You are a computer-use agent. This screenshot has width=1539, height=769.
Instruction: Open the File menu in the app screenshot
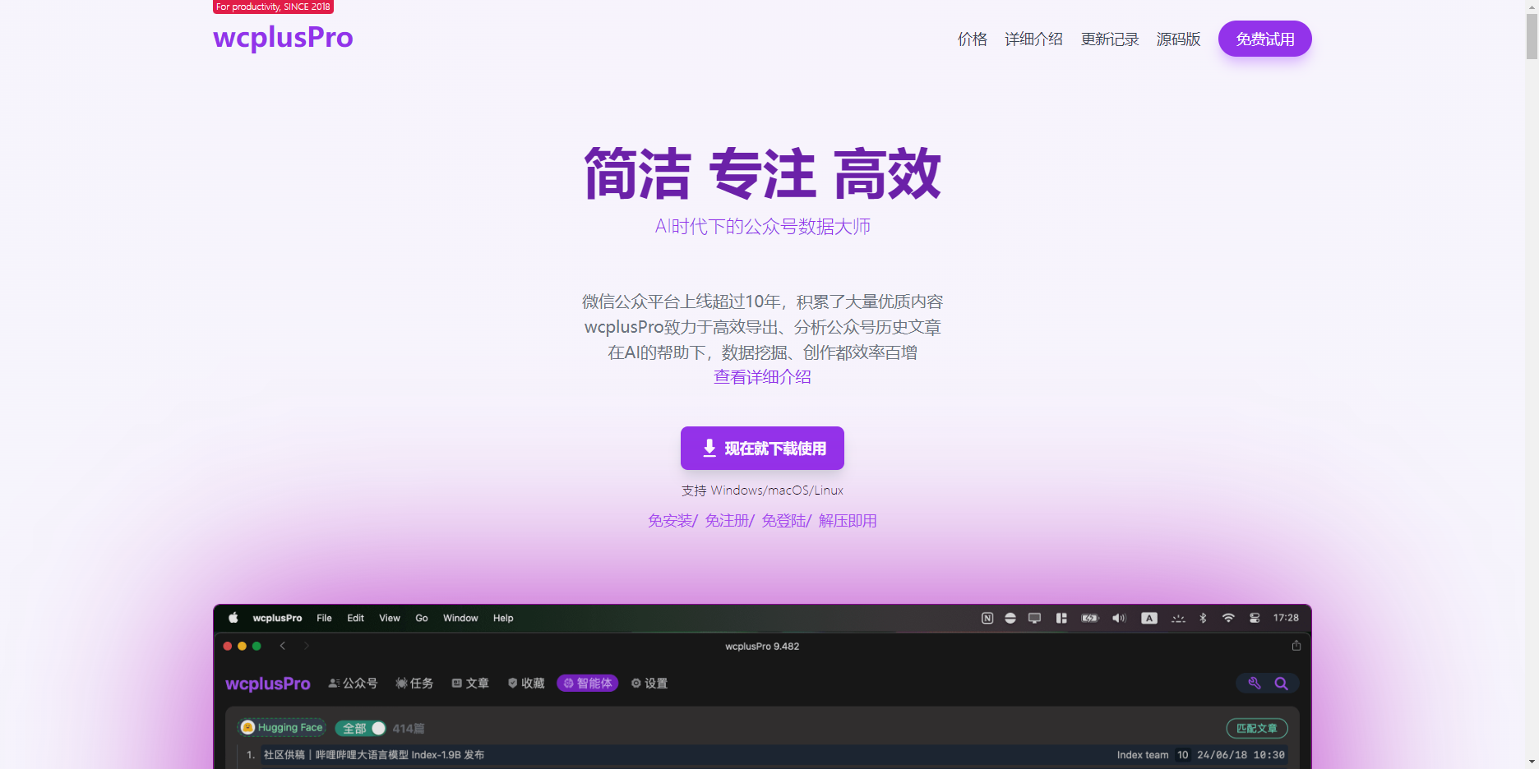point(324,618)
